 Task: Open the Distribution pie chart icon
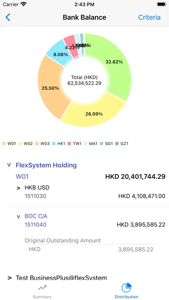coord(126,288)
